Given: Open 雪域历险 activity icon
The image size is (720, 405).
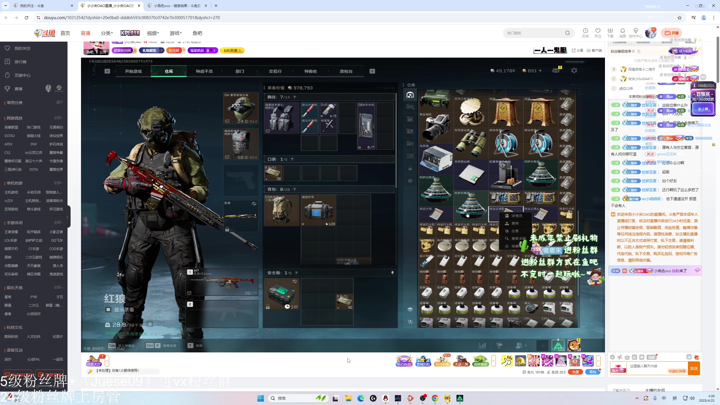Looking at the screenshot, I should [423, 361].
